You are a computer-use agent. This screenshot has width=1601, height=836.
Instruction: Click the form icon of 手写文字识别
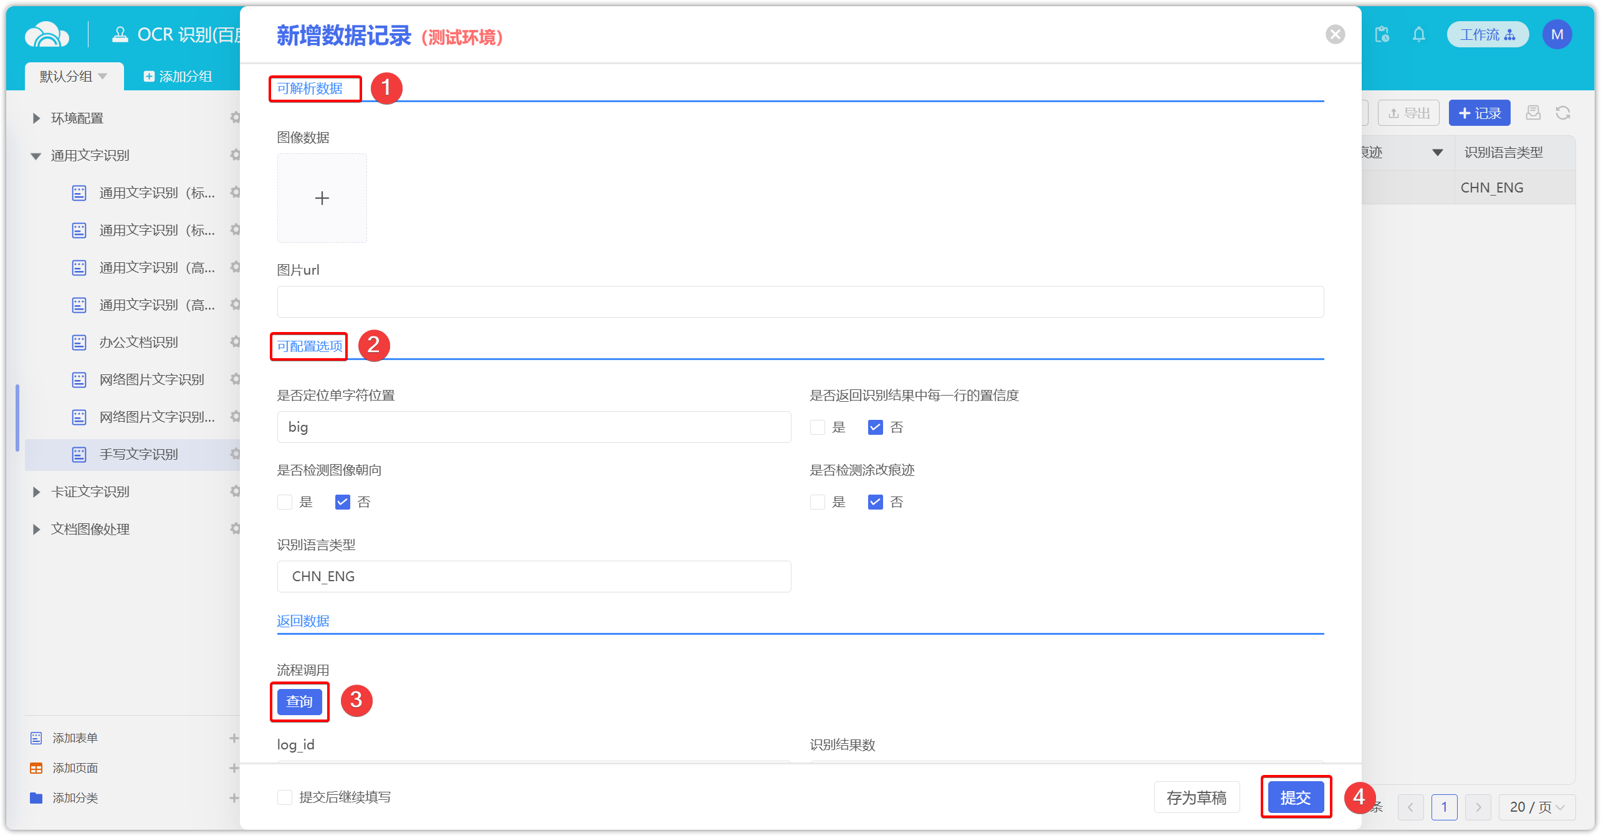[79, 454]
